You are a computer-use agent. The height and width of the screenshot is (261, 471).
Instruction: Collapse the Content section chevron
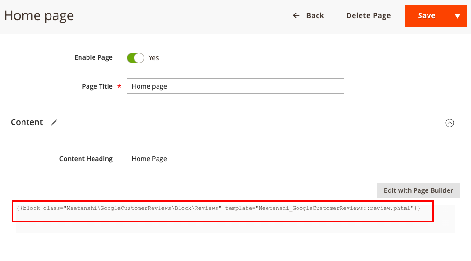pos(449,123)
